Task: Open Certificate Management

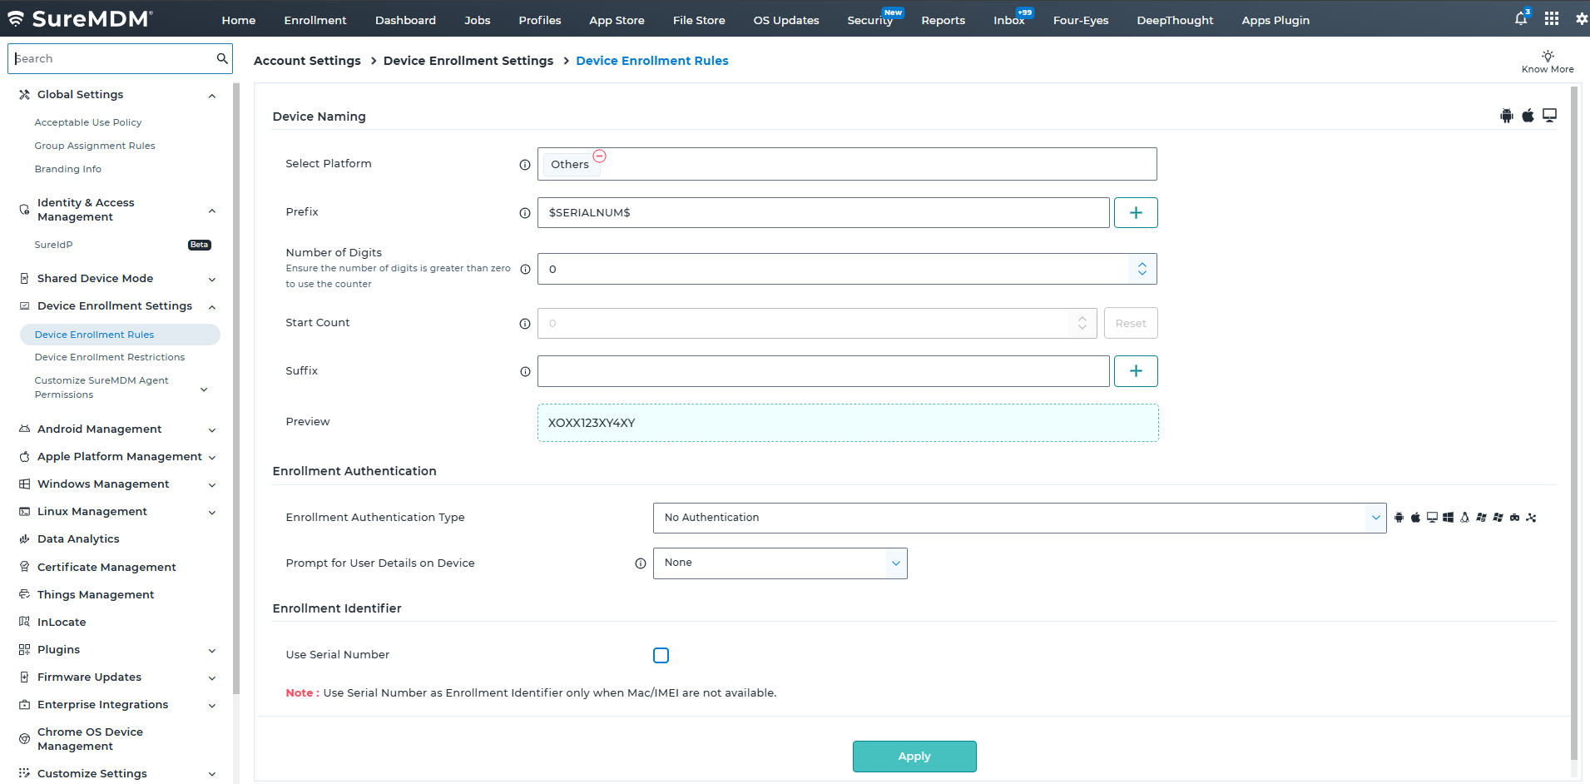Action: tap(106, 568)
